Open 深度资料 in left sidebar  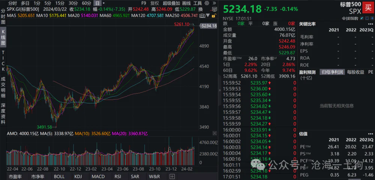click(x=3, y=114)
